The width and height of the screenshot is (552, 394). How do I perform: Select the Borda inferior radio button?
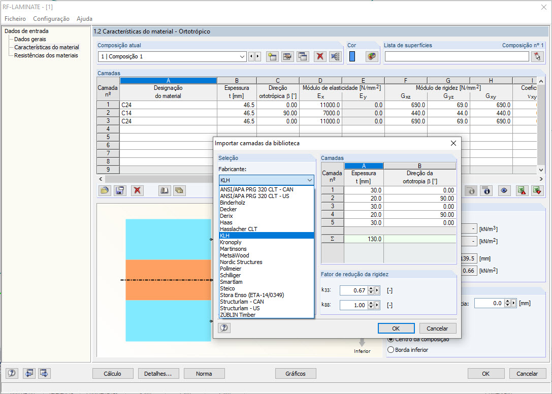tap(391, 350)
